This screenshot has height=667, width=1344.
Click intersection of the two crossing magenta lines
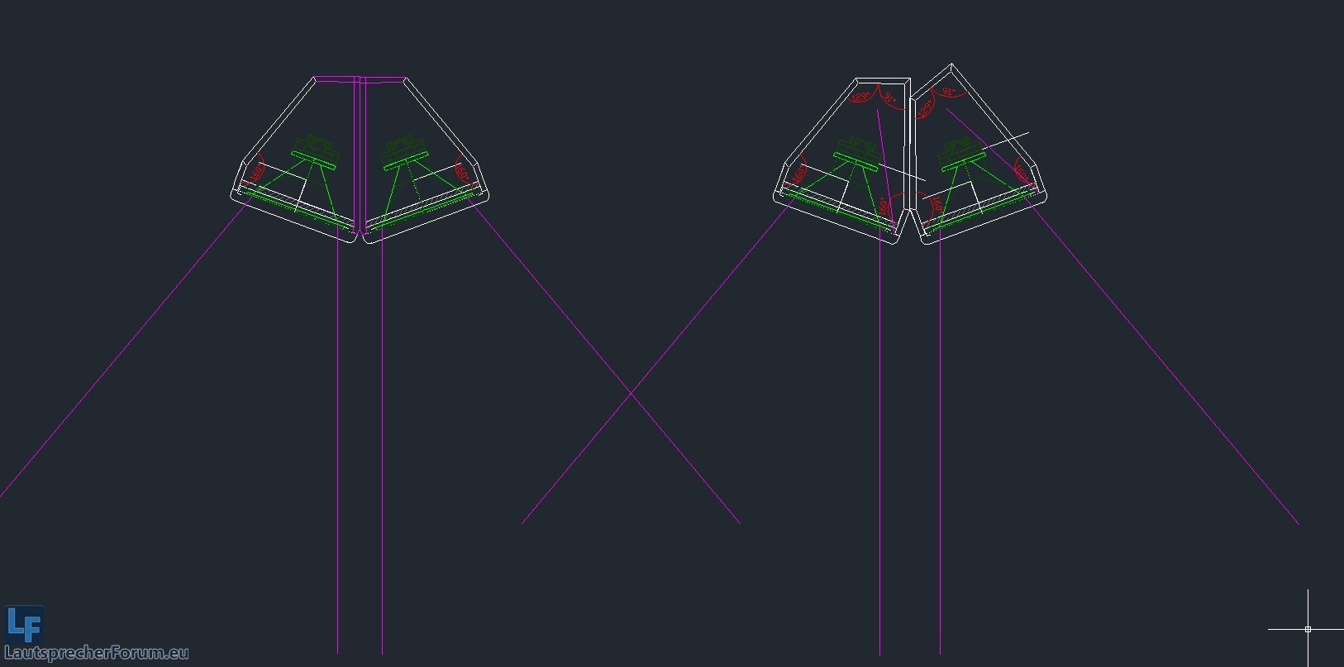pyautogui.click(x=630, y=393)
